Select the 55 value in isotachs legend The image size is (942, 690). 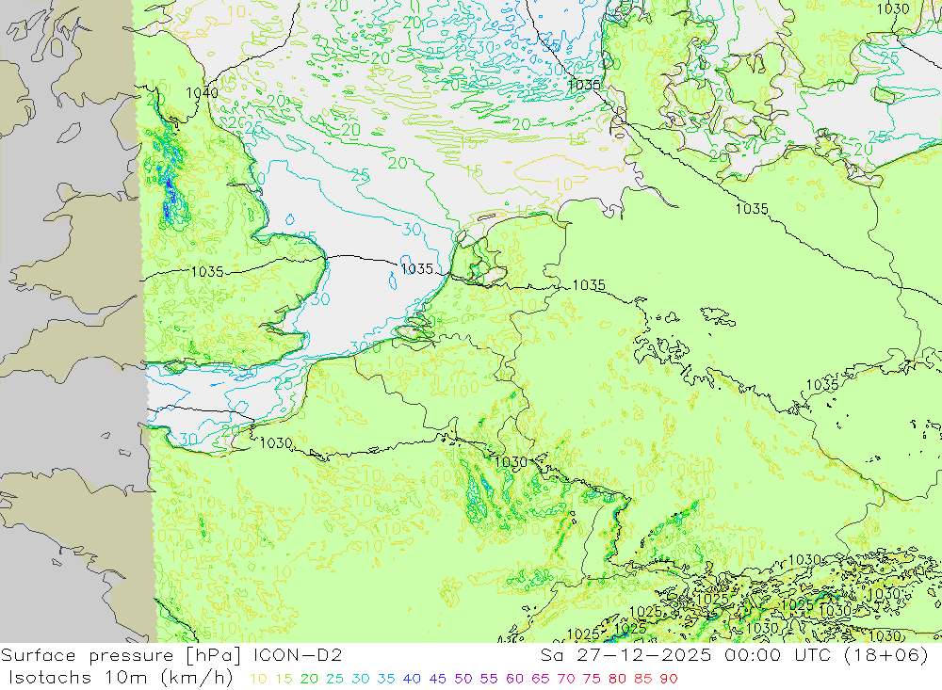pyautogui.click(x=489, y=679)
